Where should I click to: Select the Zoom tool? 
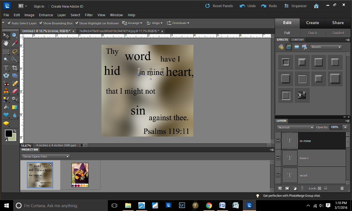pyautogui.click(x=15, y=35)
